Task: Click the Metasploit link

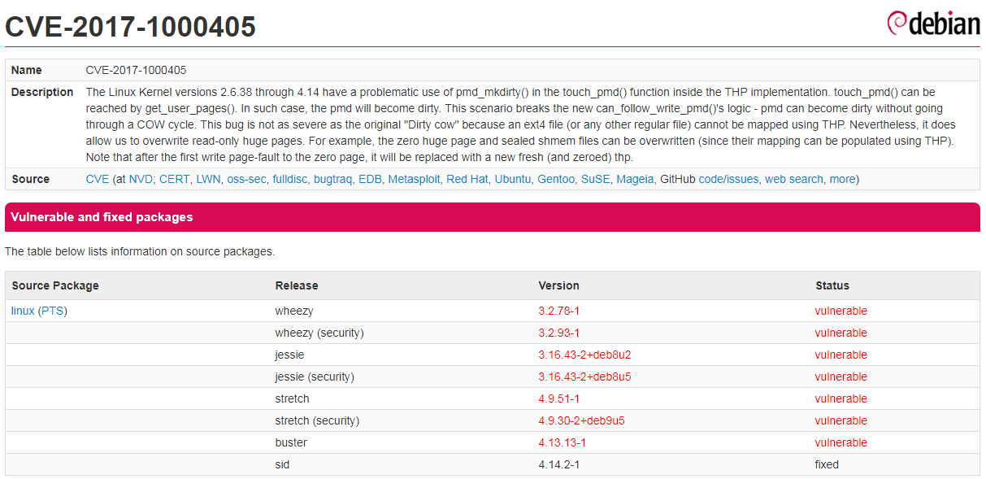Action: 414,179
